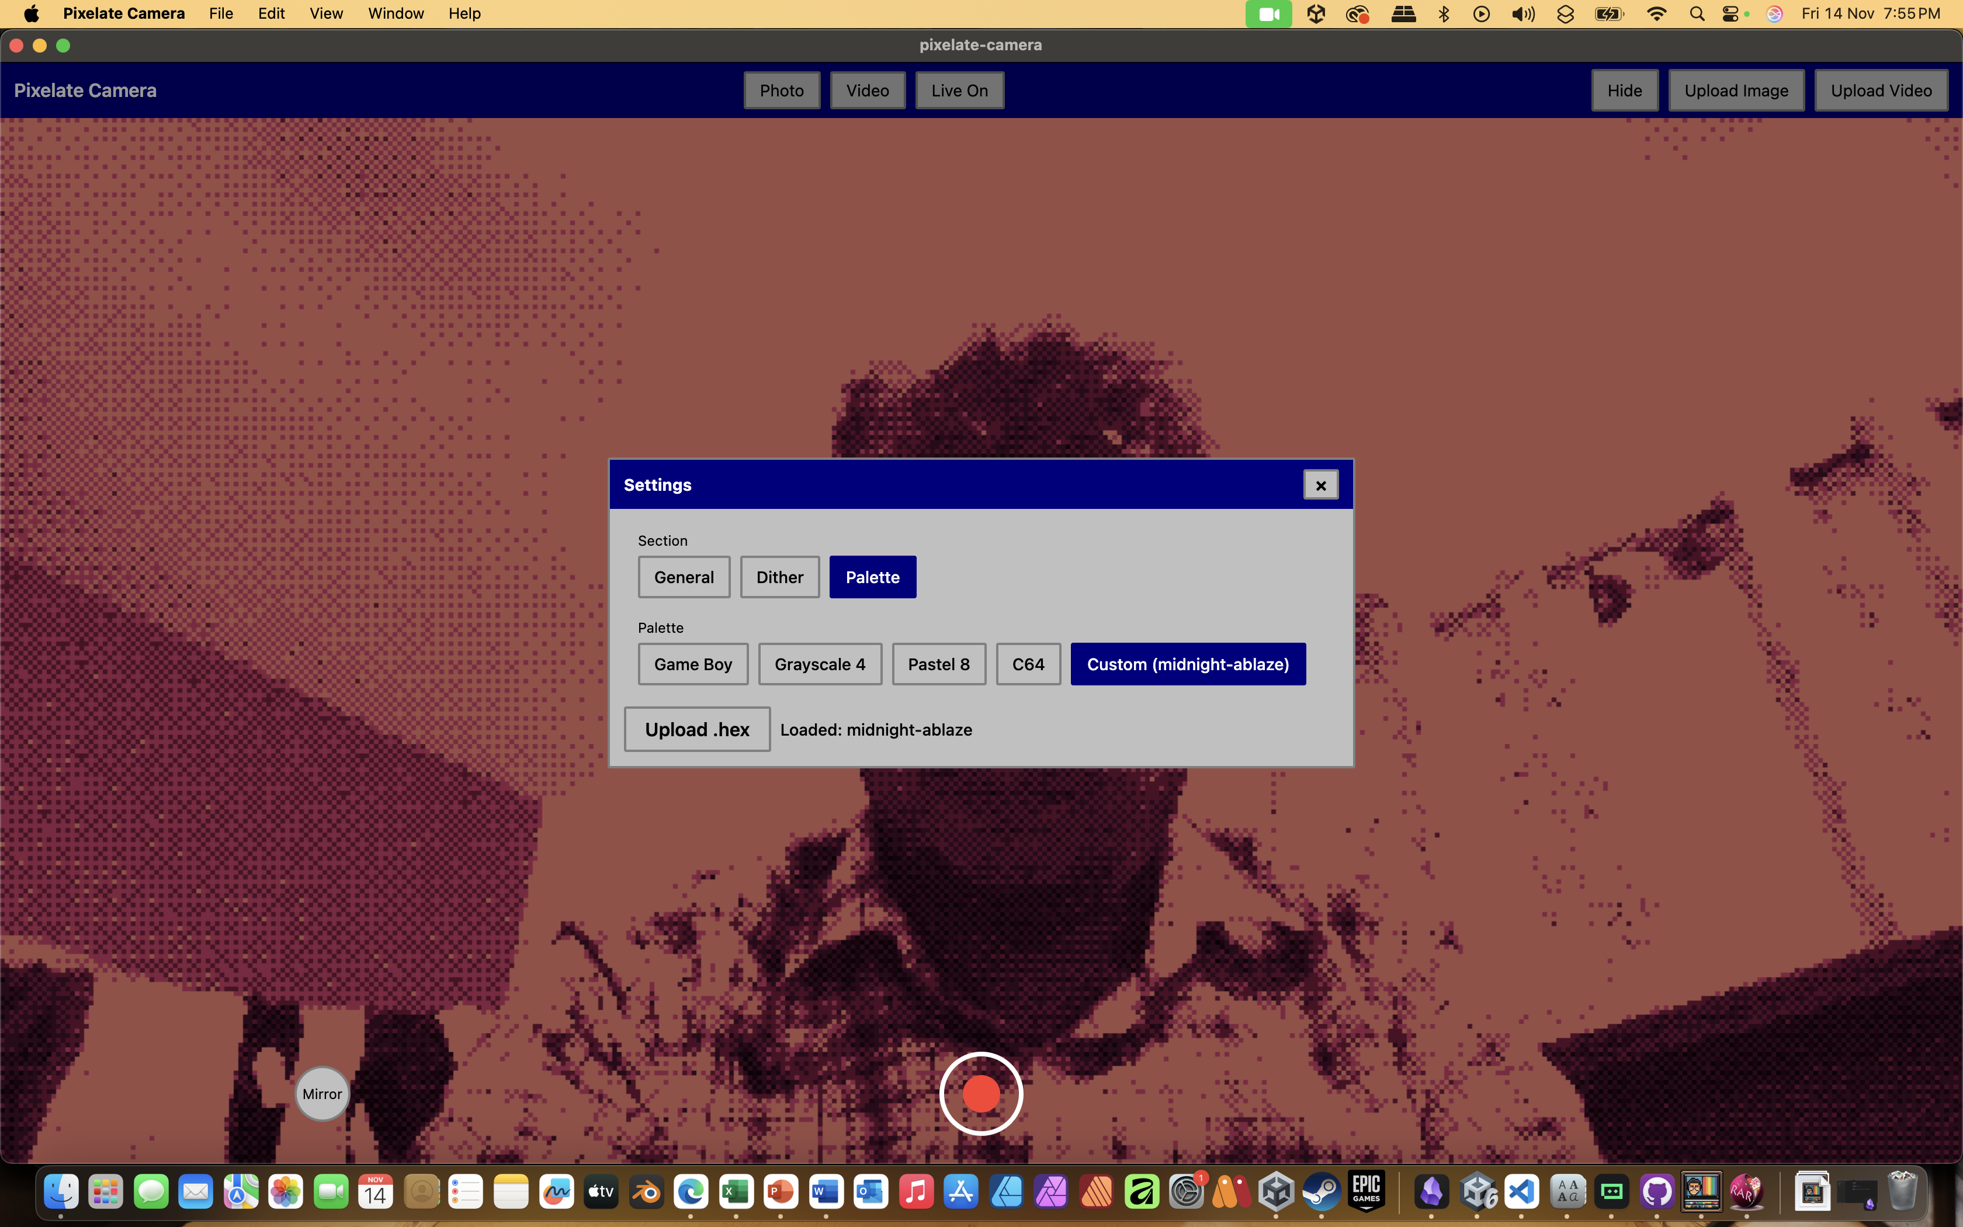This screenshot has height=1227, width=1963.
Task: Launch Steam from the dock
Action: pos(1320,1191)
